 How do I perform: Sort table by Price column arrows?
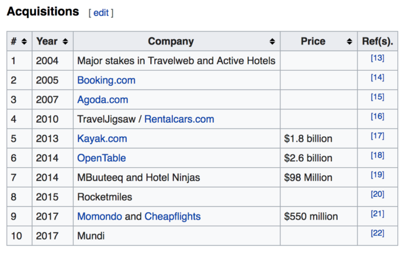[x=349, y=41]
